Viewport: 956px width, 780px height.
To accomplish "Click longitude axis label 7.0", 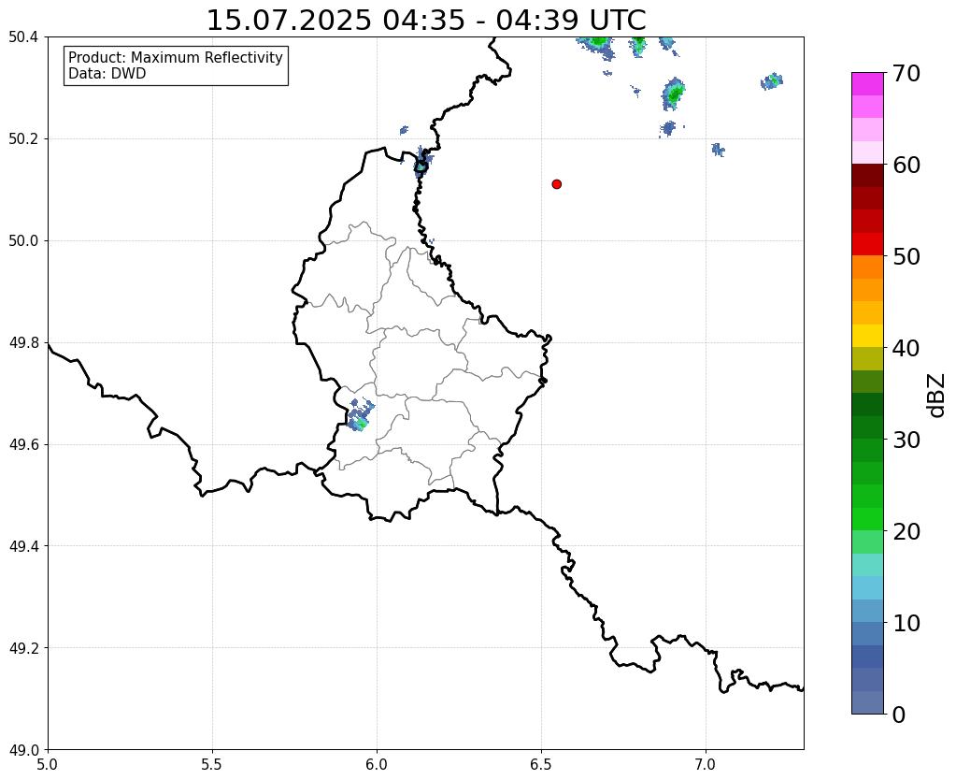I will [706, 765].
